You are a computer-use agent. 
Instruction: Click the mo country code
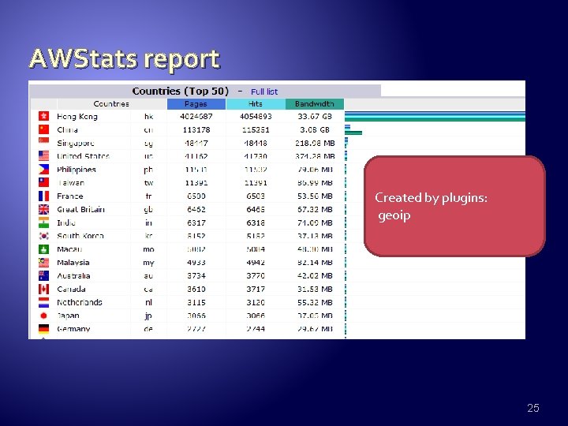point(148,249)
